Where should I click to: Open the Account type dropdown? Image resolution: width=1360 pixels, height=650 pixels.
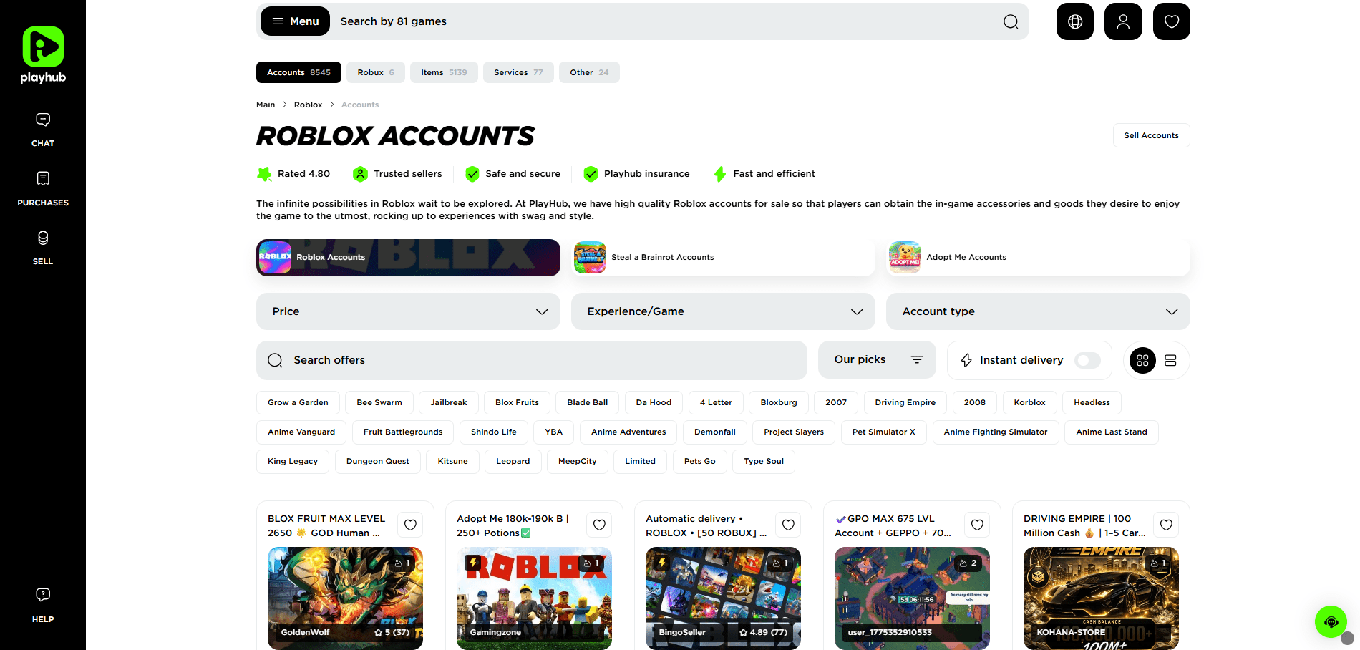coord(1038,311)
